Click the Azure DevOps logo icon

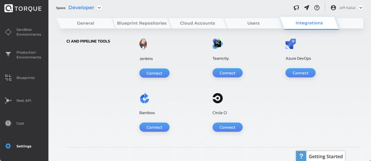pyautogui.click(x=291, y=44)
